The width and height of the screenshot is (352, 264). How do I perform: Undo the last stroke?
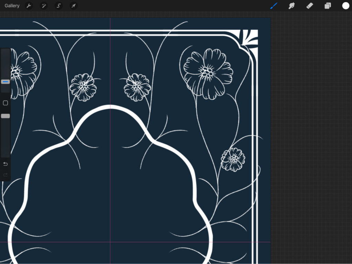point(5,164)
